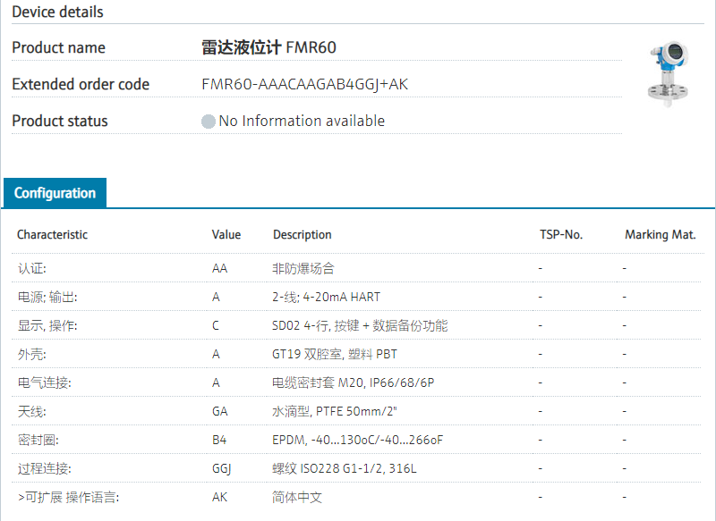716x521 pixels.
Task: Click the Value column header
Action: (x=226, y=235)
